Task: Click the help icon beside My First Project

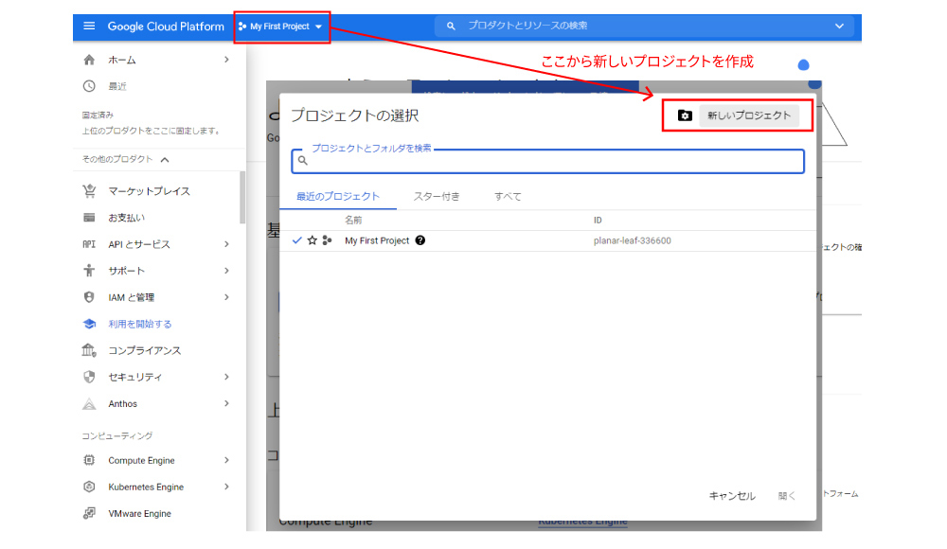Action: pos(420,240)
